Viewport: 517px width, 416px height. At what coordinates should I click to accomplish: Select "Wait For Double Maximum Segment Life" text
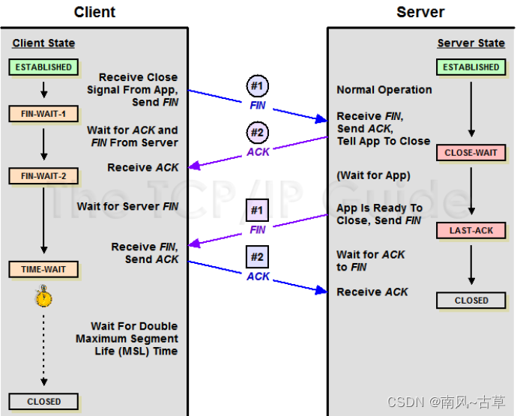(x=127, y=339)
